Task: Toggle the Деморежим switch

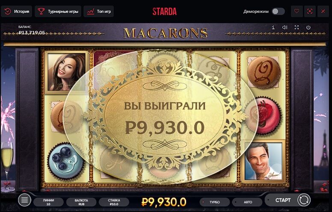Action: (x=278, y=11)
